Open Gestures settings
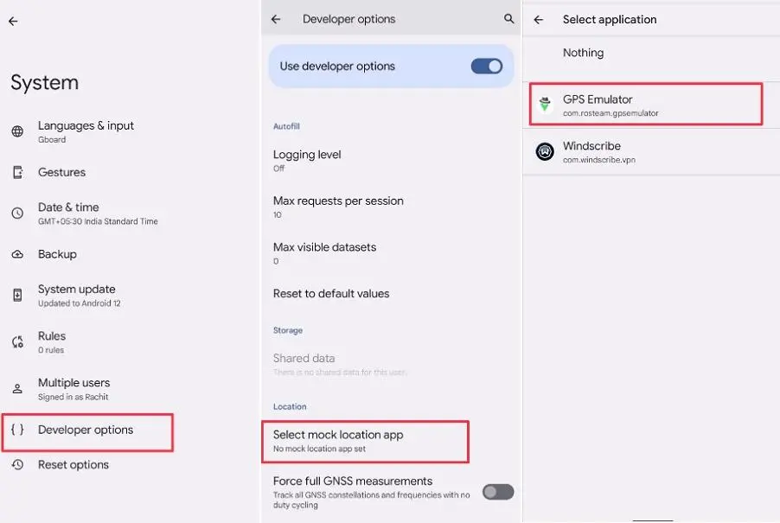 pyautogui.click(x=131, y=172)
